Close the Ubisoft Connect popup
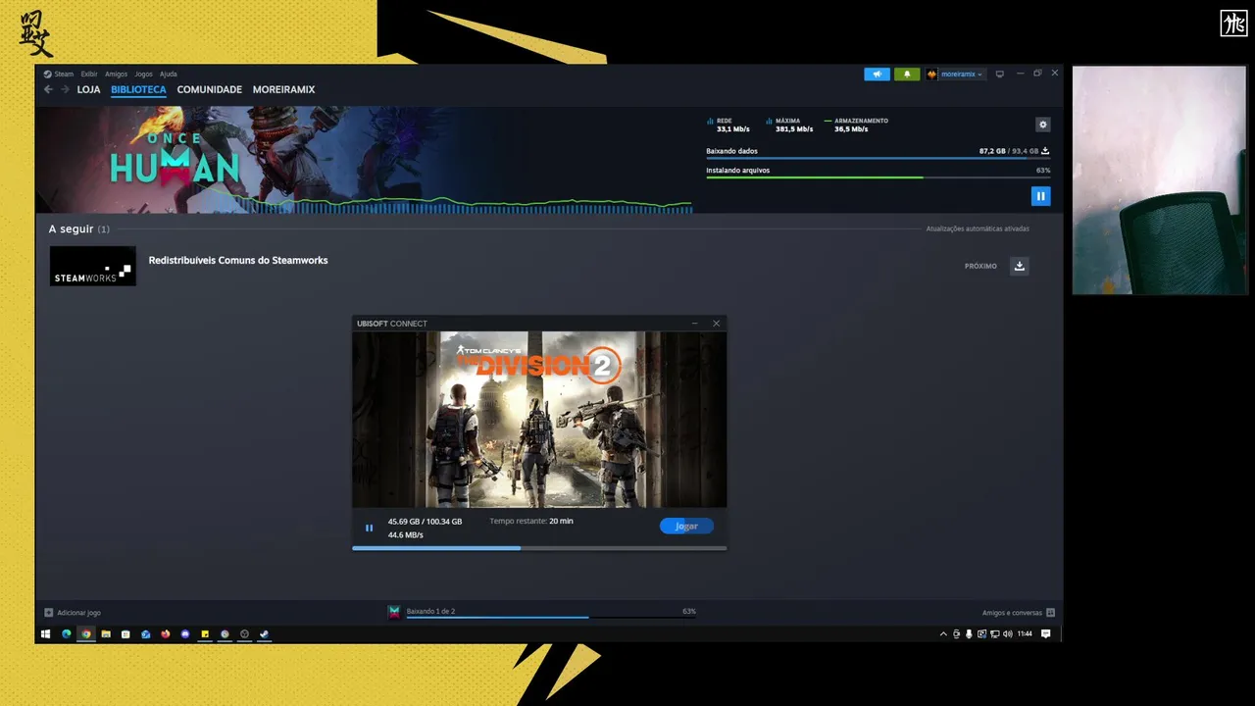This screenshot has height=706, width=1255. click(716, 324)
